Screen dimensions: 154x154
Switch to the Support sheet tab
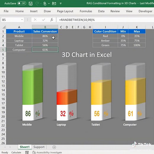(39, 147)
